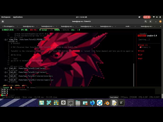Open the Workspaces overview icon in dock
163x122 pixels.
pyautogui.click(x=42, y=103)
